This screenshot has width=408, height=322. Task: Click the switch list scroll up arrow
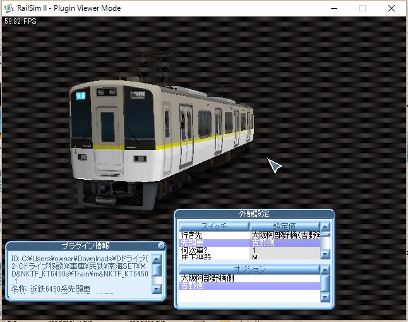point(325,226)
